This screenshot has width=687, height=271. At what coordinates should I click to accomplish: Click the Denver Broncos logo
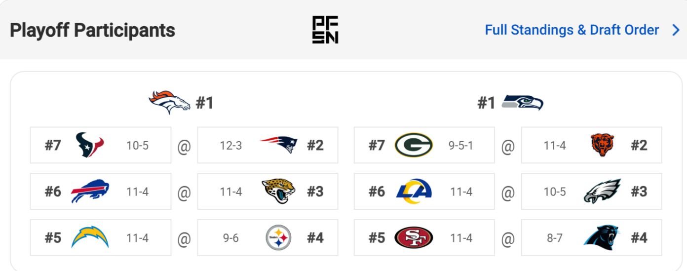tap(169, 102)
